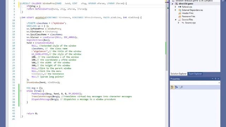Expand the External Dependencies node

coord(176,10)
